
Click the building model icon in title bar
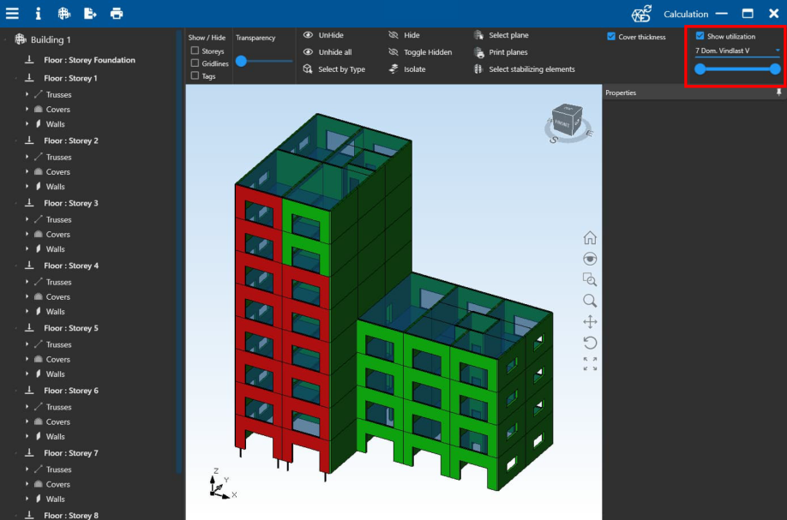point(63,14)
